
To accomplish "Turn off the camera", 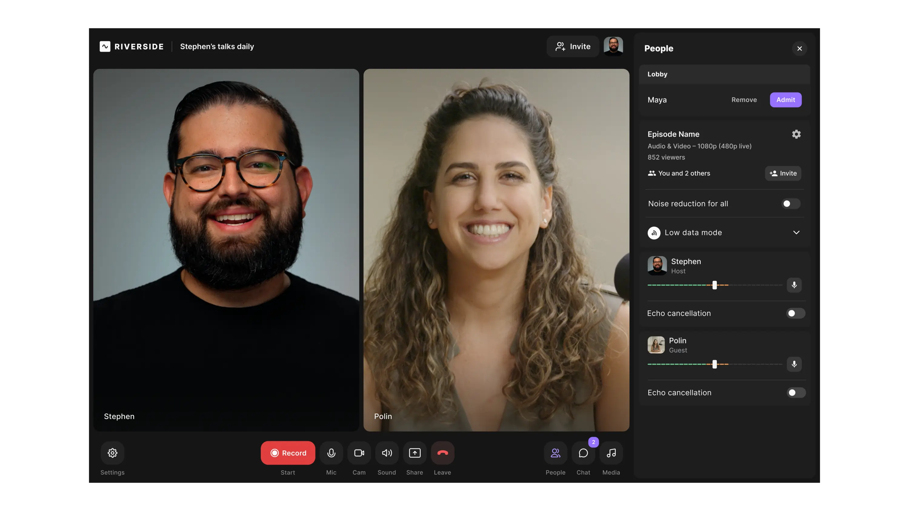I will [359, 453].
